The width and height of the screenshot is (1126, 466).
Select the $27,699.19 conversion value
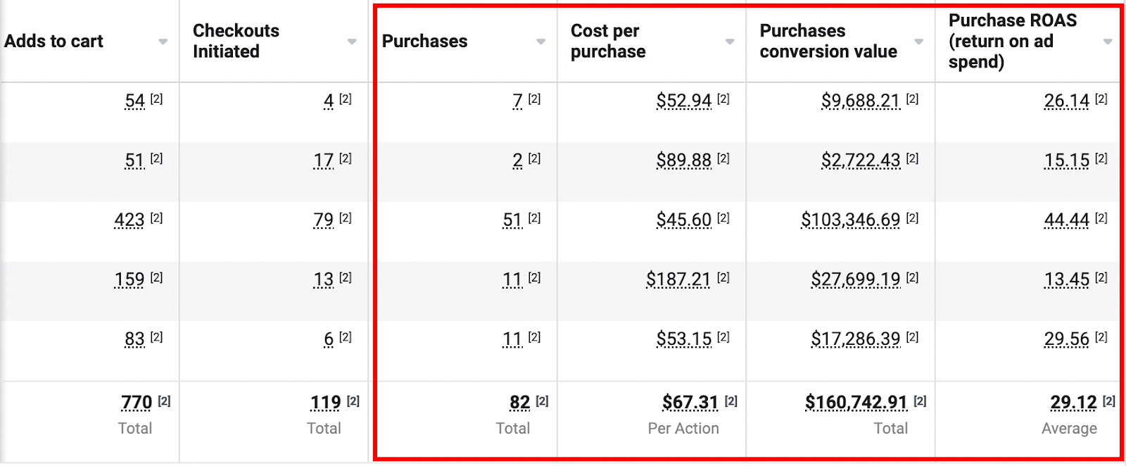click(856, 280)
